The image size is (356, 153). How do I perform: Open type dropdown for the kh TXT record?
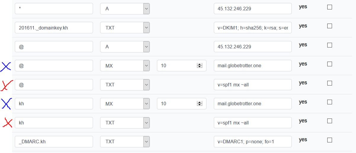click(x=146, y=123)
